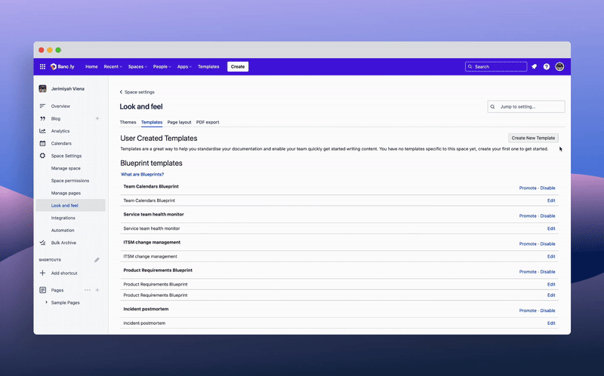Click the Jerimiyah Viena space name
The height and width of the screenshot is (376, 604).
click(x=68, y=89)
